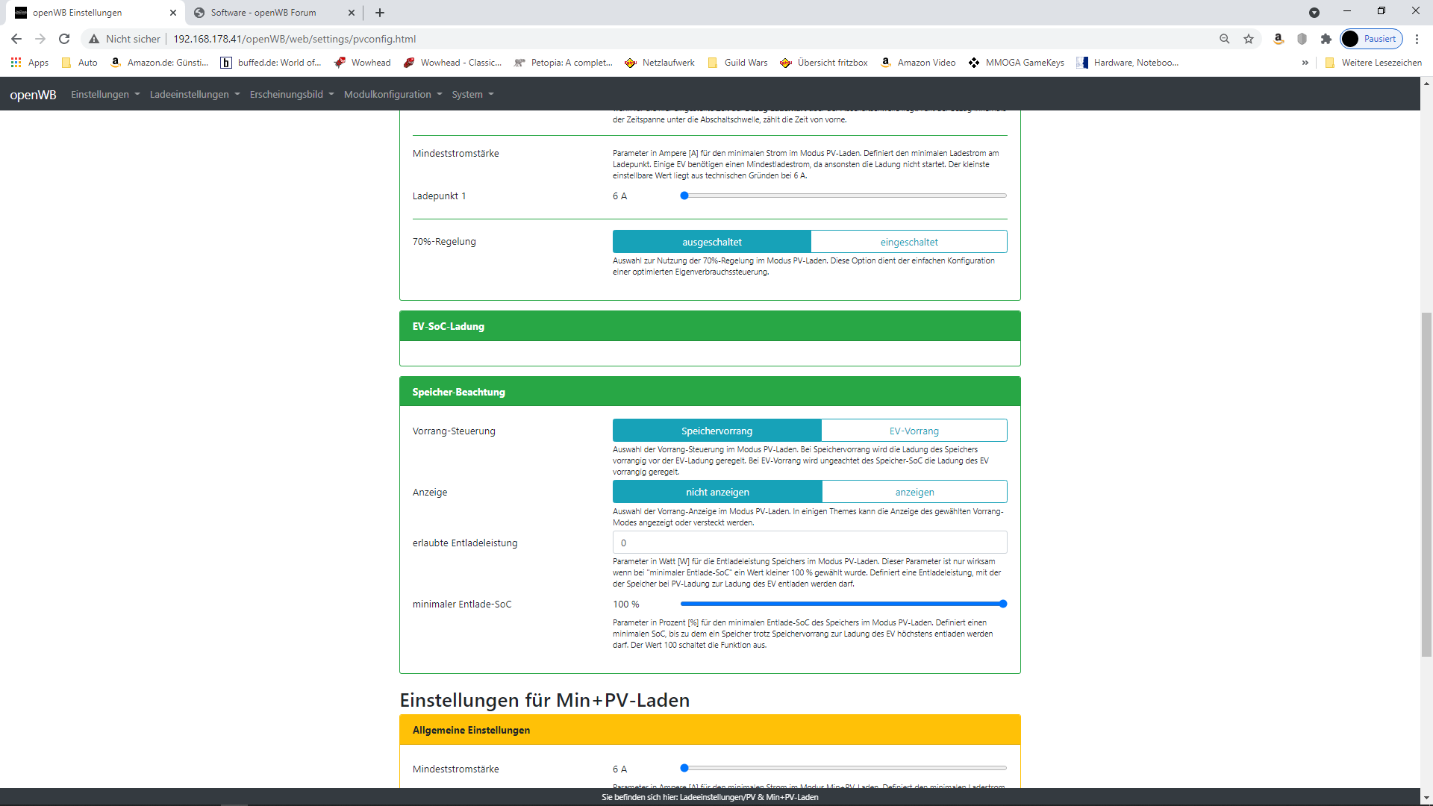This screenshot has height=806, width=1433.
Task: Click the browser reload icon
Action: pos(64,39)
